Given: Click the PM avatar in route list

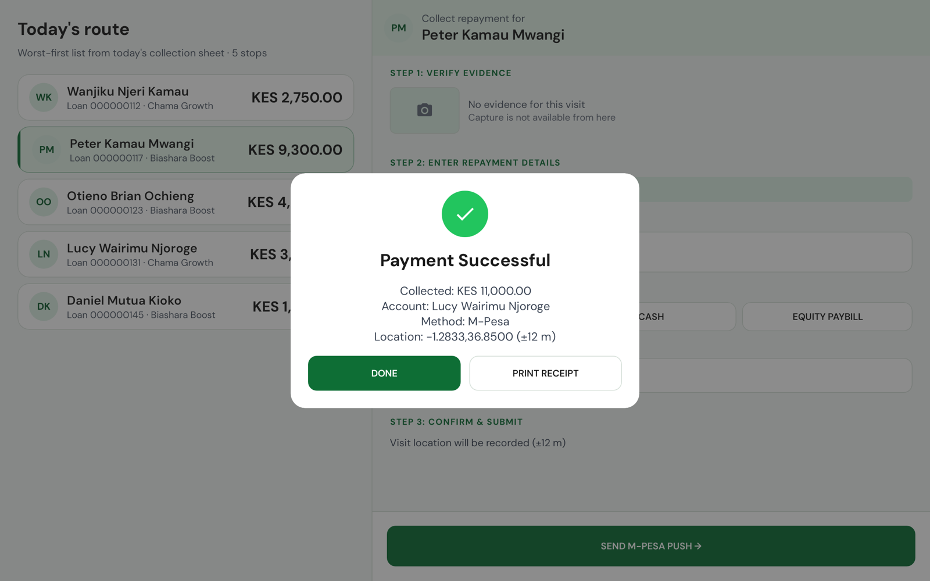Looking at the screenshot, I should [46, 150].
